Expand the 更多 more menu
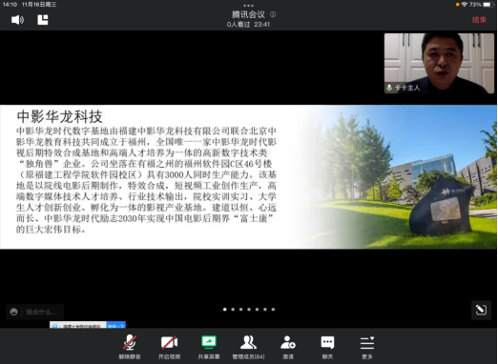Image resolution: width=498 pixels, height=364 pixels. tap(367, 347)
